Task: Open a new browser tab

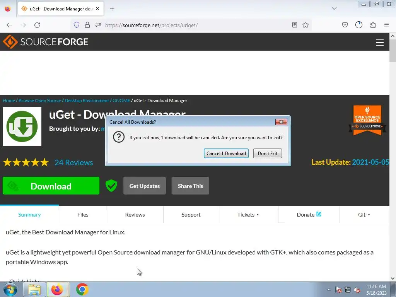Action: (x=112, y=9)
